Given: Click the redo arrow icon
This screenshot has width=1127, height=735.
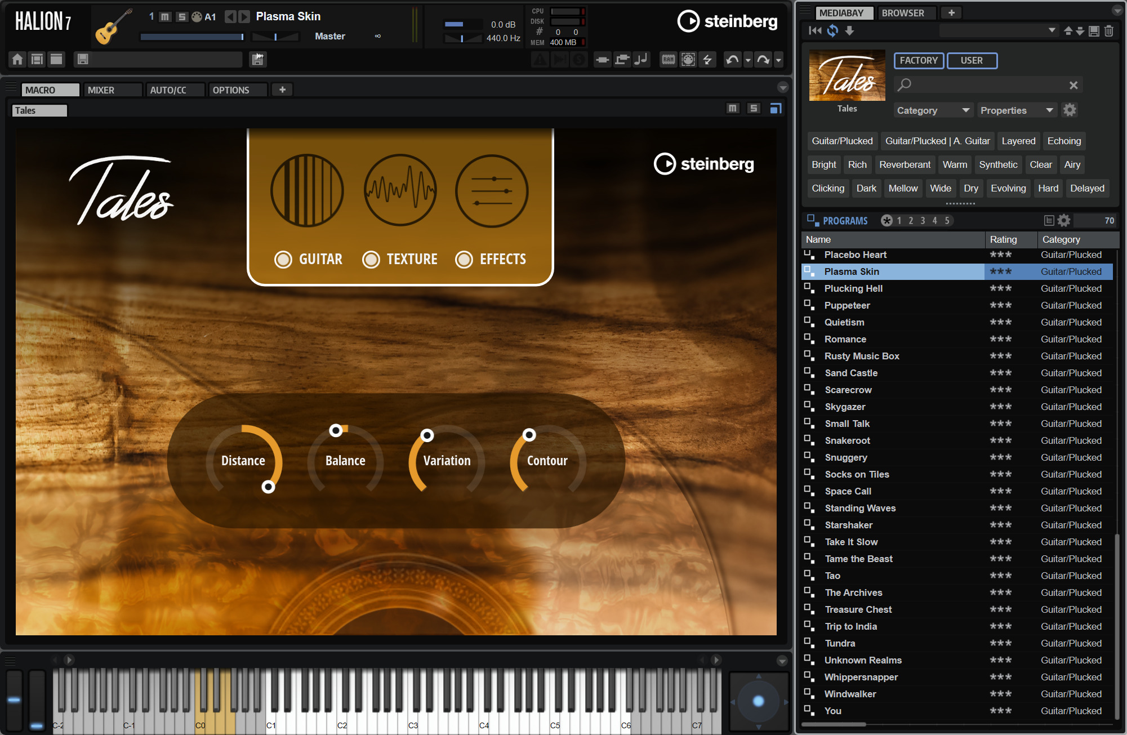Looking at the screenshot, I should (x=763, y=59).
